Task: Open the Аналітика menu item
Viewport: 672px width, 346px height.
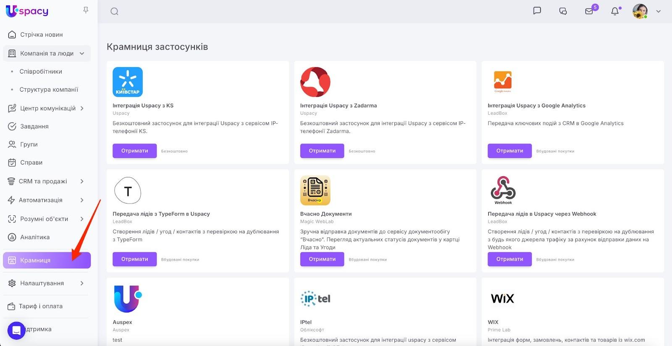Action: (35, 237)
